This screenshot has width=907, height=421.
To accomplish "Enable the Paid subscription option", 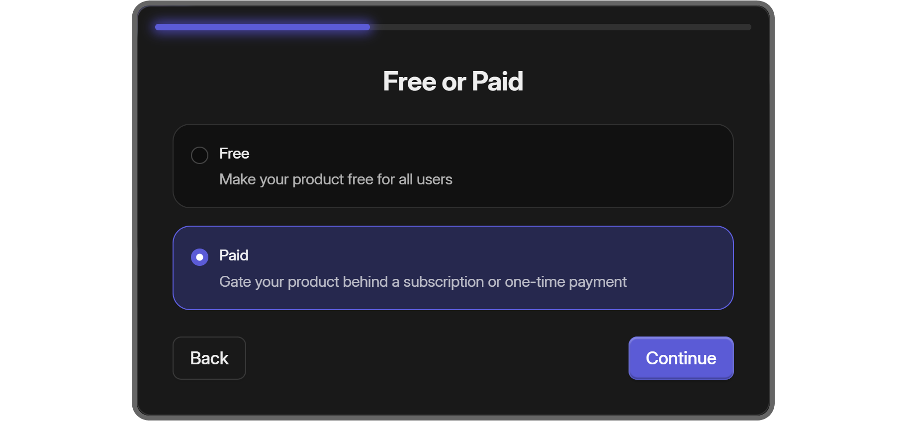I will [199, 257].
